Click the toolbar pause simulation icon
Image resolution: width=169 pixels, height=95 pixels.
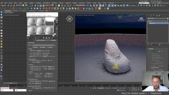35,8
